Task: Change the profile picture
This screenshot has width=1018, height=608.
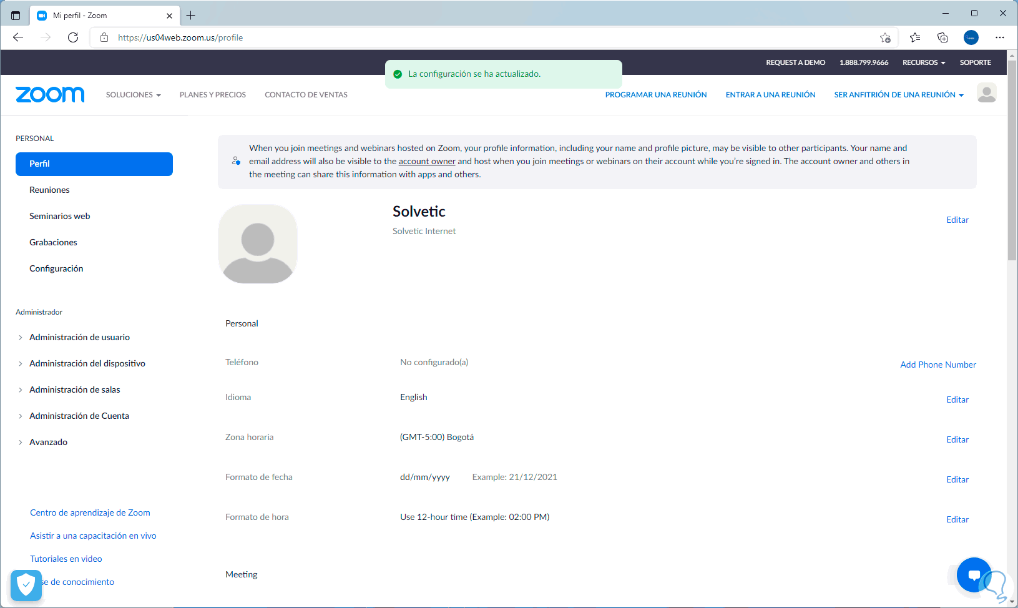Action: (258, 244)
